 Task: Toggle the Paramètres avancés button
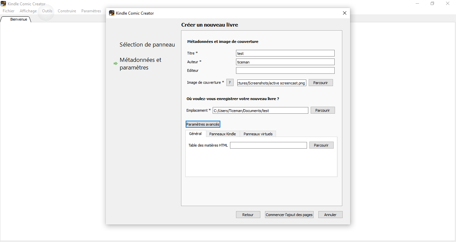point(203,124)
